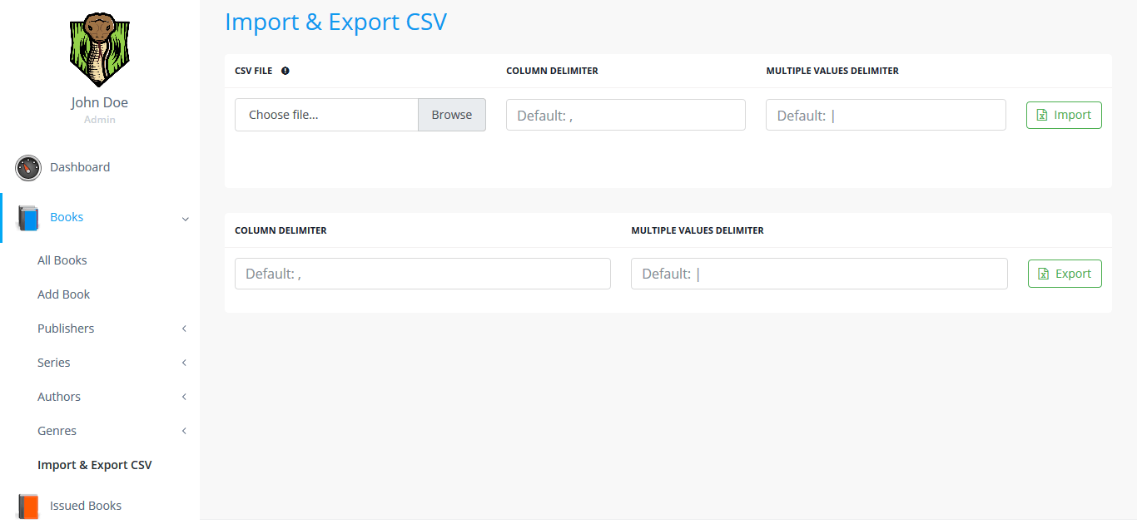The height and width of the screenshot is (529, 1137).
Task: Click the Choose file field
Action: click(326, 115)
